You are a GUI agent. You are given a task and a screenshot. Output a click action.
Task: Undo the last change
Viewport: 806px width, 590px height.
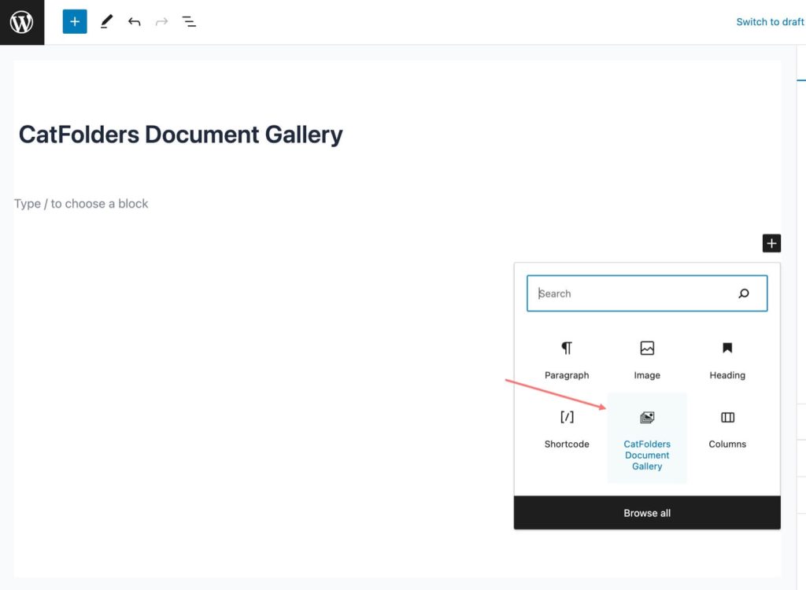[x=134, y=21]
